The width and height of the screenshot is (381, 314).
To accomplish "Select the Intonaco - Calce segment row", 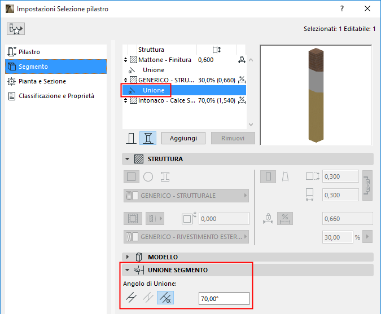I will click(x=184, y=100).
